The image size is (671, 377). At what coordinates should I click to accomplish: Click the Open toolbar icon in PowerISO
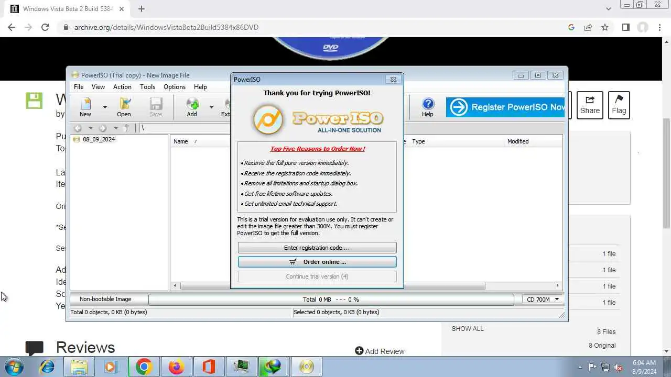[124, 107]
